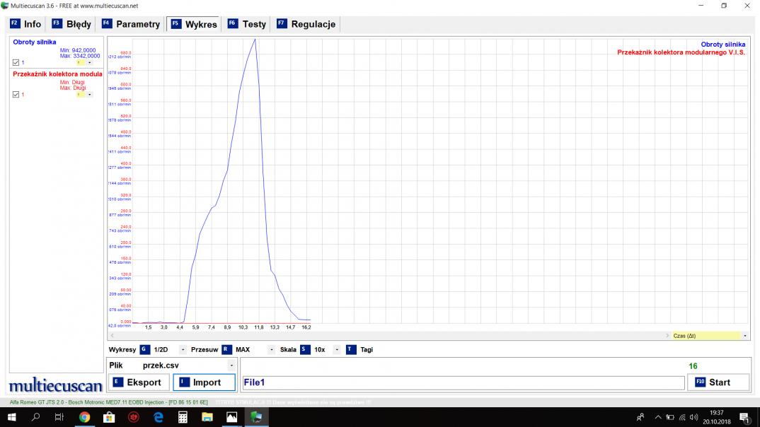The height and width of the screenshot is (427, 760).
Task: Uncheck the Przekaźnik kolektora graph checkbox
Action: click(x=16, y=95)
